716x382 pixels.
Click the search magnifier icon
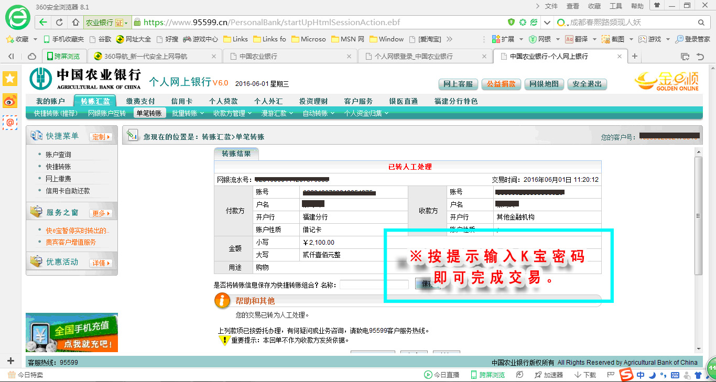coord(701,23)
